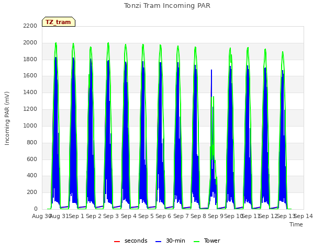Click the Sep 7 x-axis date label
335x251 pixels.
coord(181,216)
